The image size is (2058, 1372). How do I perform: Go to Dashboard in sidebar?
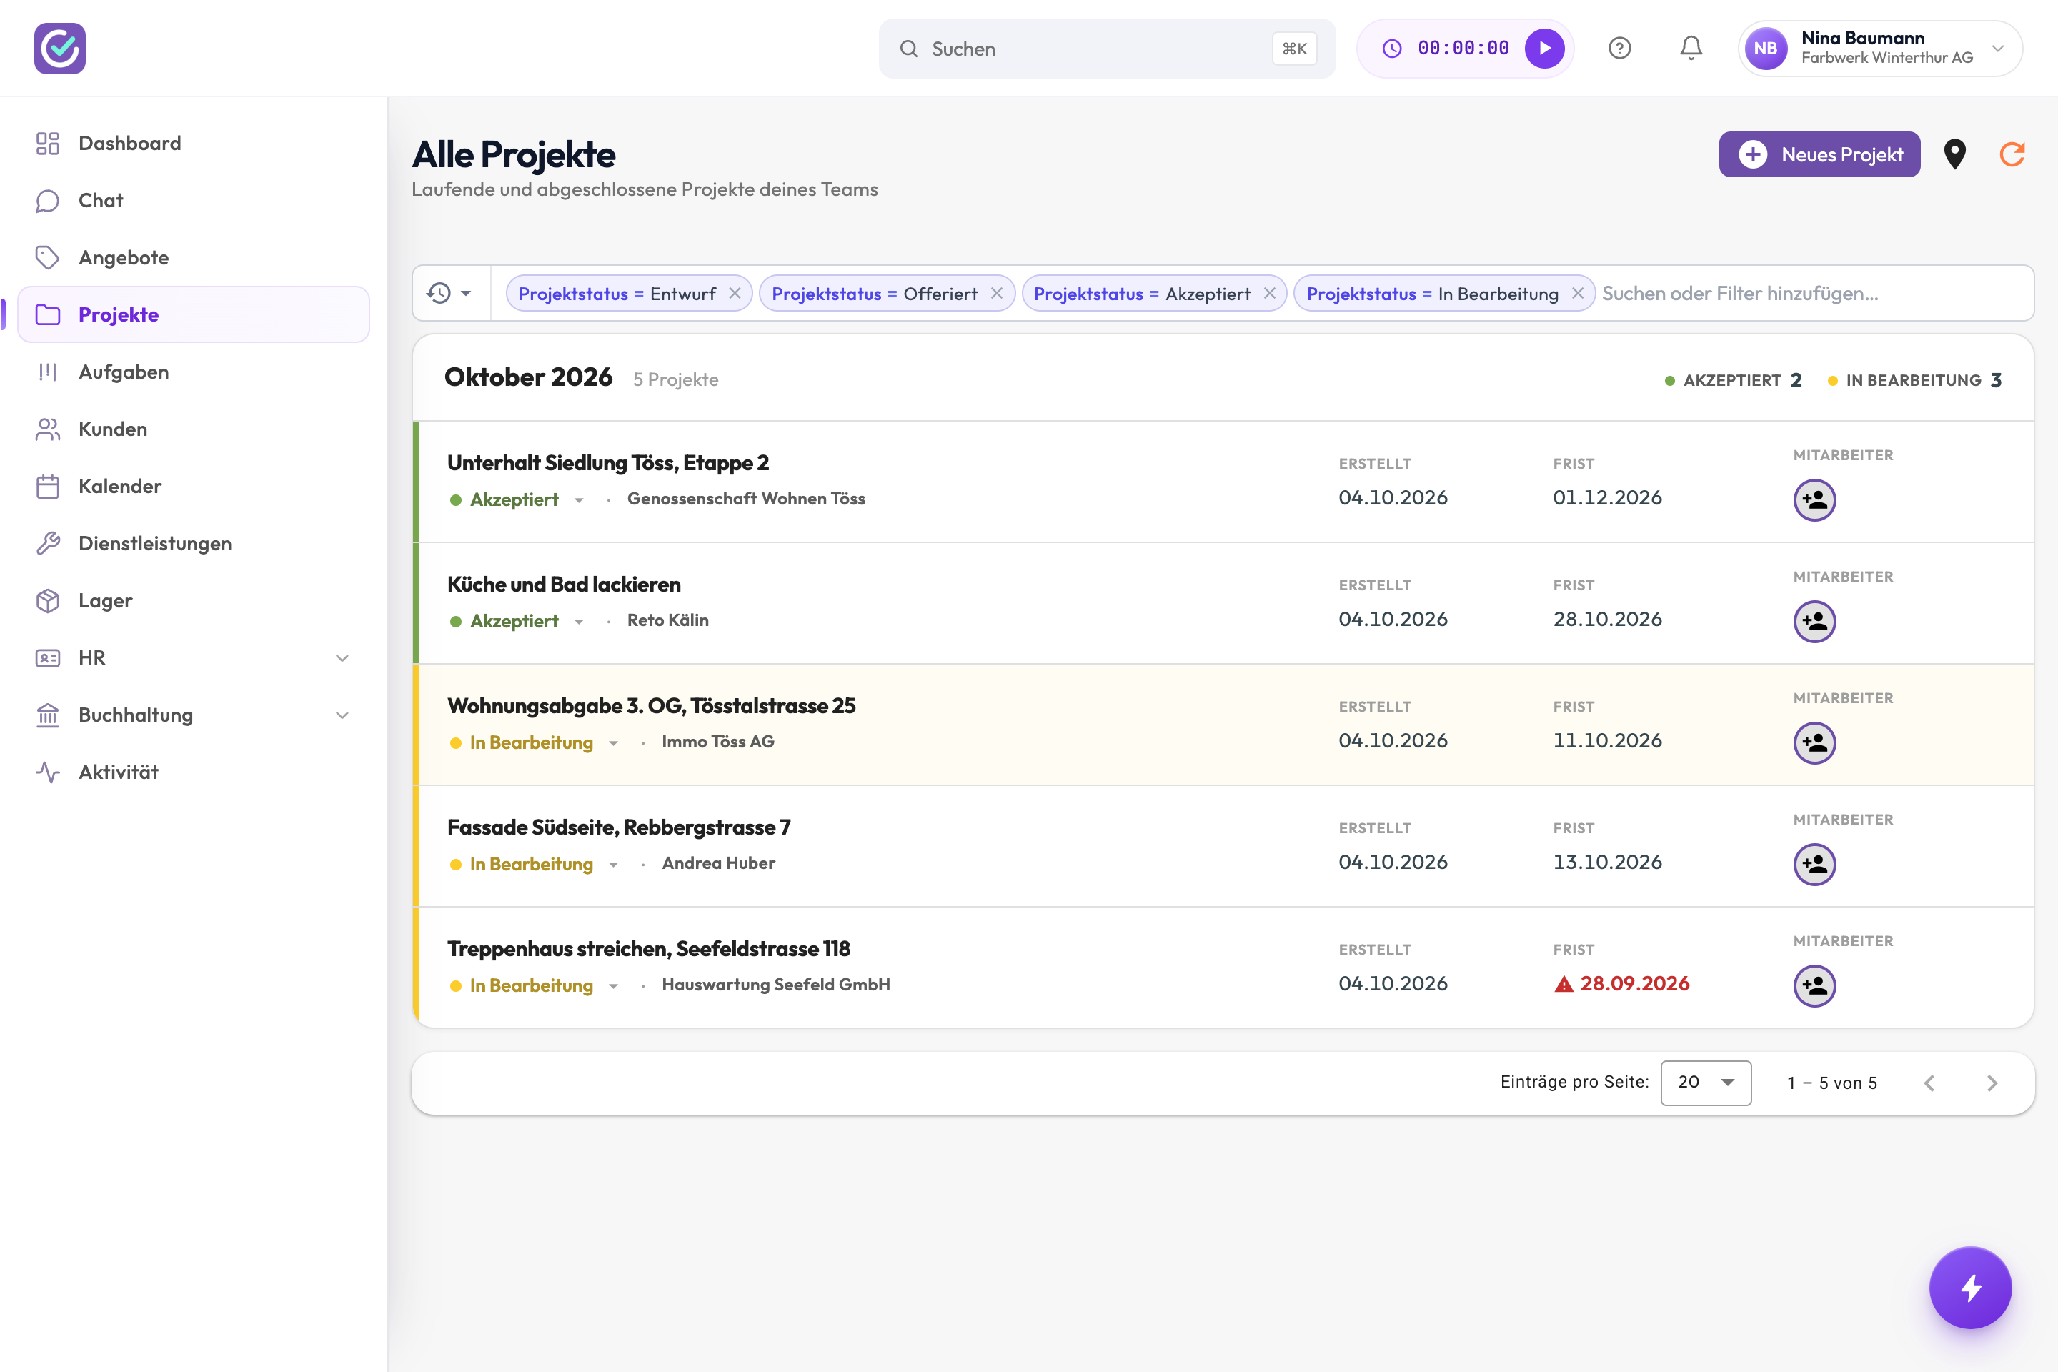coord(194,144)
